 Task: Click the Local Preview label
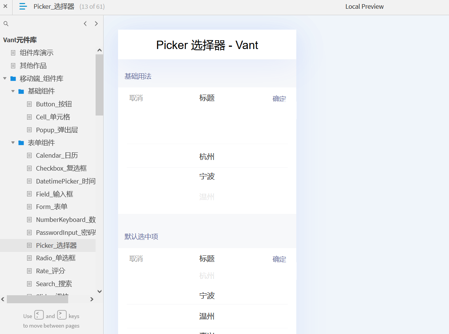364,6
